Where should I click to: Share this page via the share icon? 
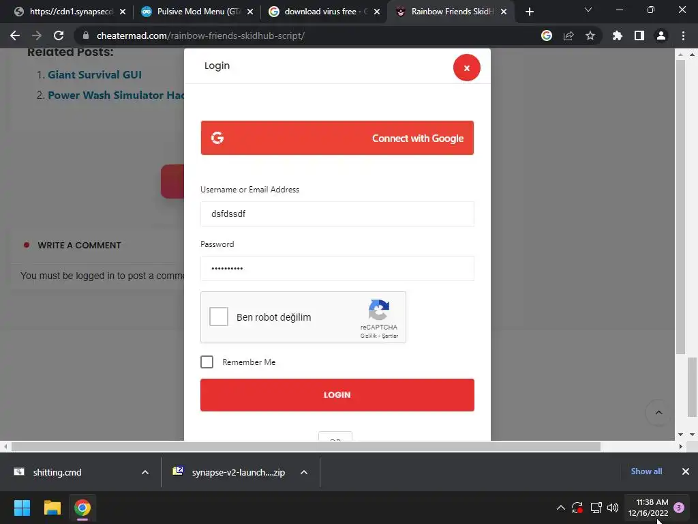(x=568, y=35)
